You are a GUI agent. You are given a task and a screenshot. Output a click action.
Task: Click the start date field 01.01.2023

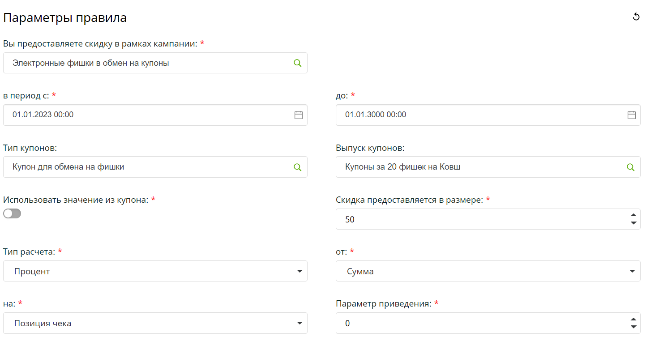click(148, 115)
